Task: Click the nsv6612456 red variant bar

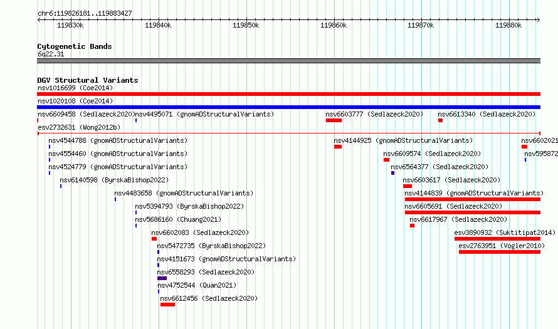Action: coord(167,305)
